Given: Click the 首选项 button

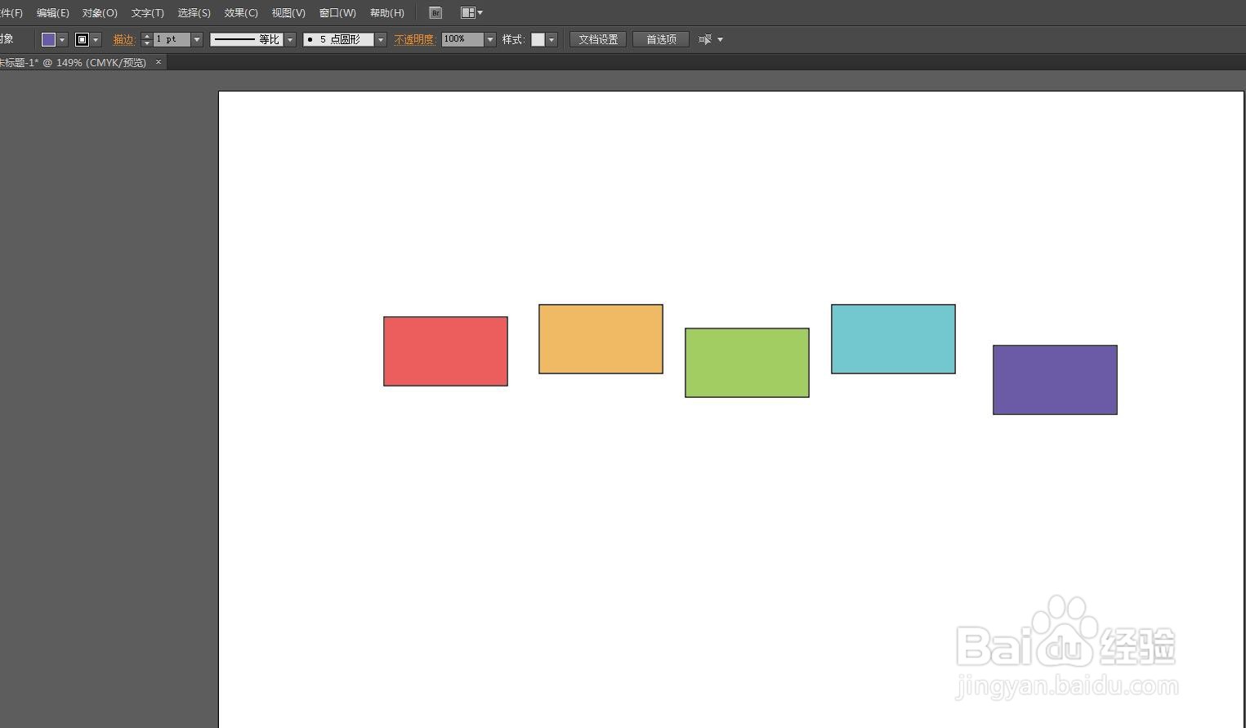Looking at the screenshot, I should pos(661,39).
